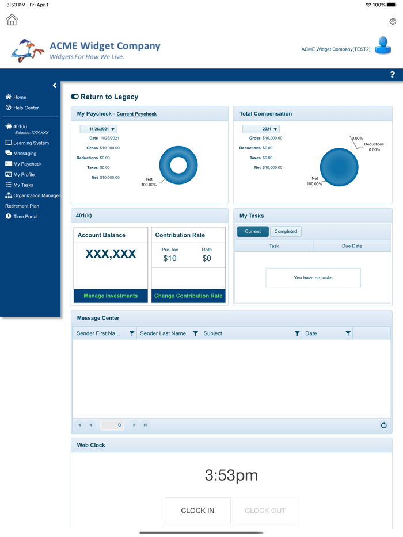Refresh the Message Center list
Screen dimensions: 403x537
click(x=384, y=425)
